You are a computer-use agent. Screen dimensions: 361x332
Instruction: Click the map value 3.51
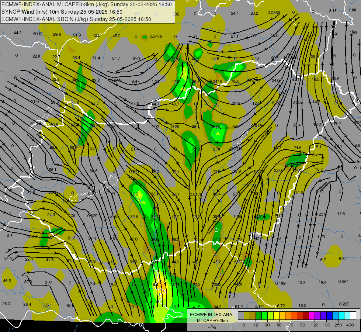click(49, 283)
